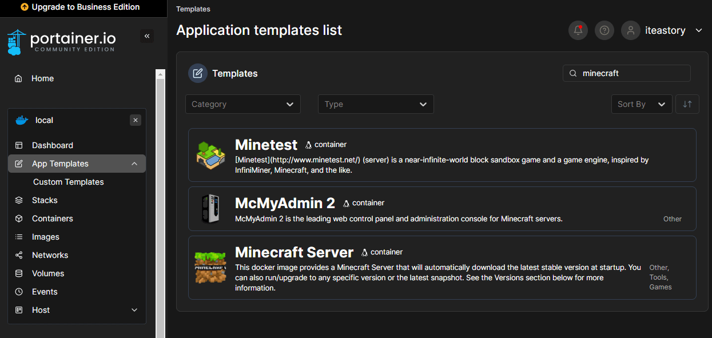Click the Volumes database icon

click(19, 273)
